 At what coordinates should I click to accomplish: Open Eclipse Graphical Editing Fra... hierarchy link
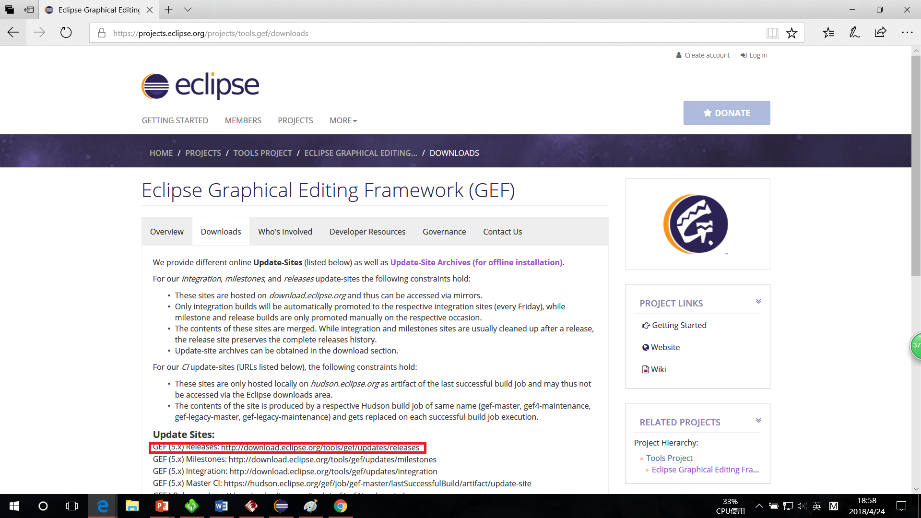pos(705,470)
